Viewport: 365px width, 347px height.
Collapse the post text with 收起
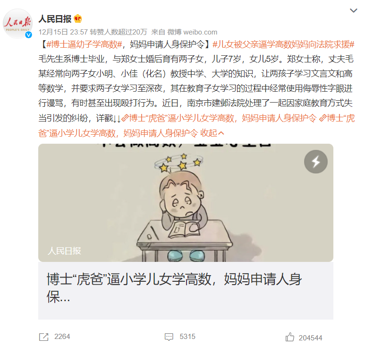click(x=212, y=133)
